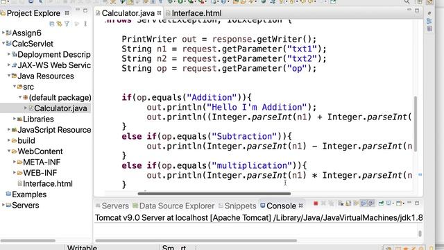Open Display Selected Console dropdown
The width and height of the screenshot is (444, 250).
coord(393,203)
